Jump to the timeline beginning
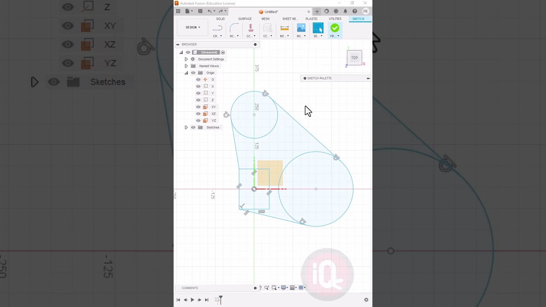Viewport: 546px width, 307px height. pos(178,300)
